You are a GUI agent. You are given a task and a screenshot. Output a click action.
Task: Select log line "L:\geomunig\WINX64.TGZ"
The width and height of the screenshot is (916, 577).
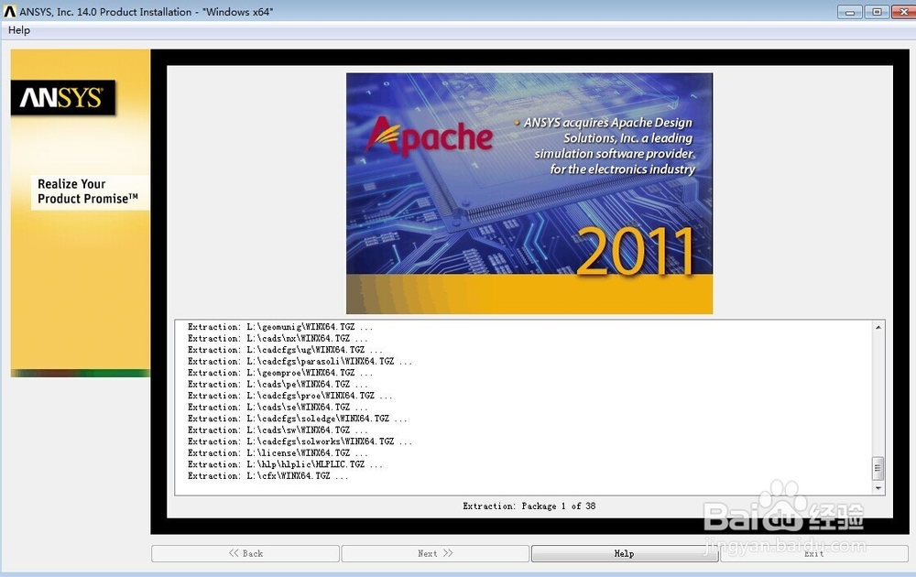(279, 327)
